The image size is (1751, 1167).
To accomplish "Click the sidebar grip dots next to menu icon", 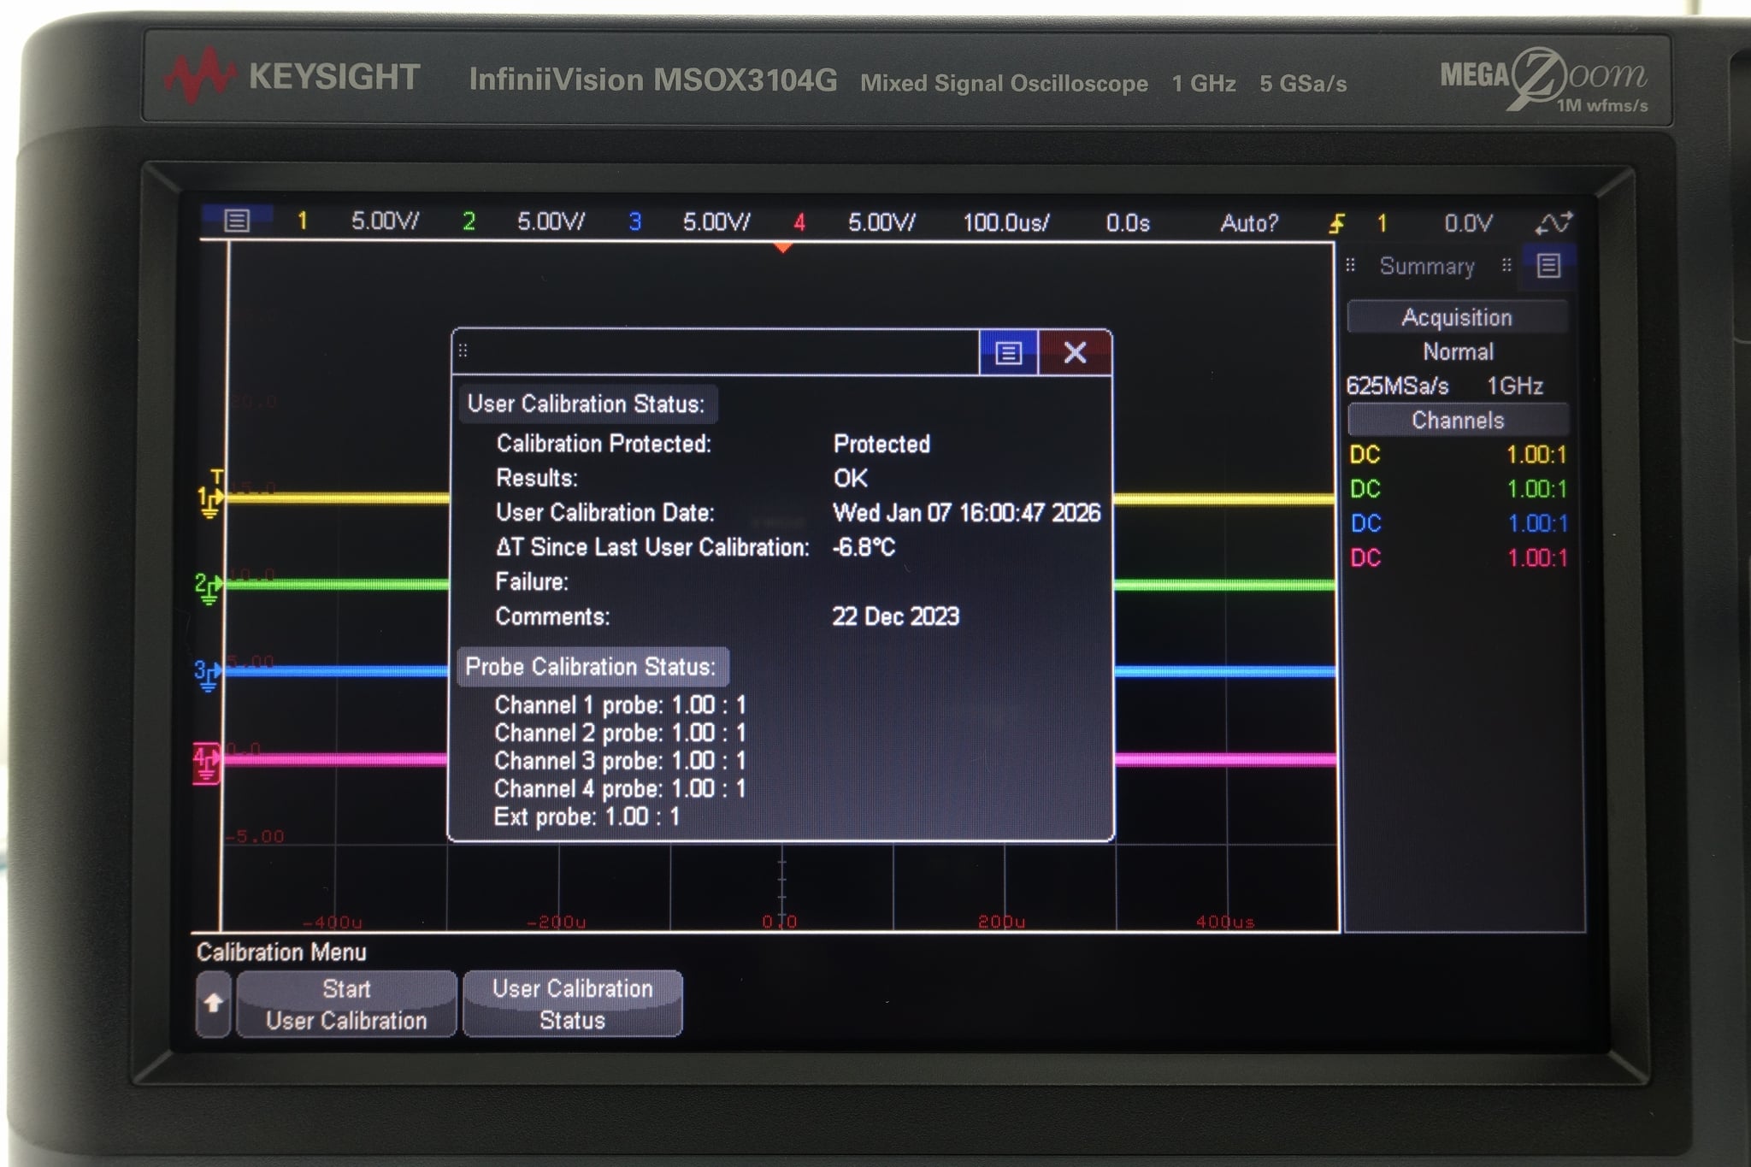I will coord(1506,265).
